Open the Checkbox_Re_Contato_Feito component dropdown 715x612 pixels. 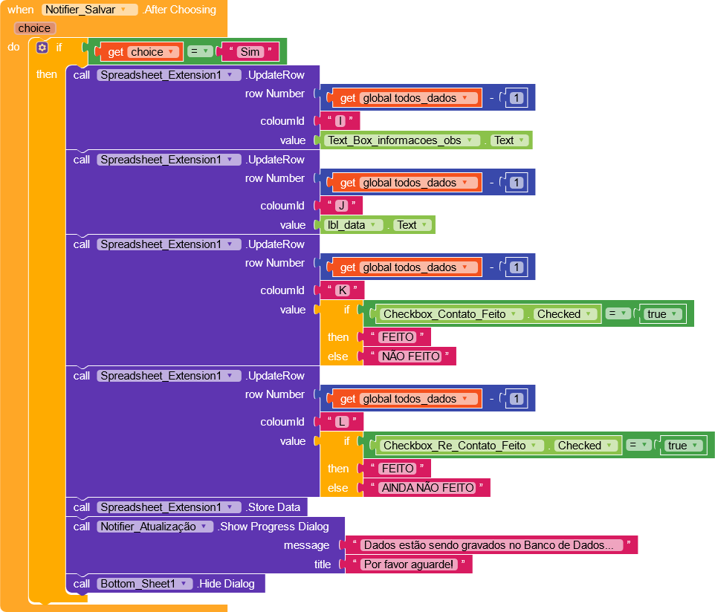pyautogui.click(x=462, y=446)
